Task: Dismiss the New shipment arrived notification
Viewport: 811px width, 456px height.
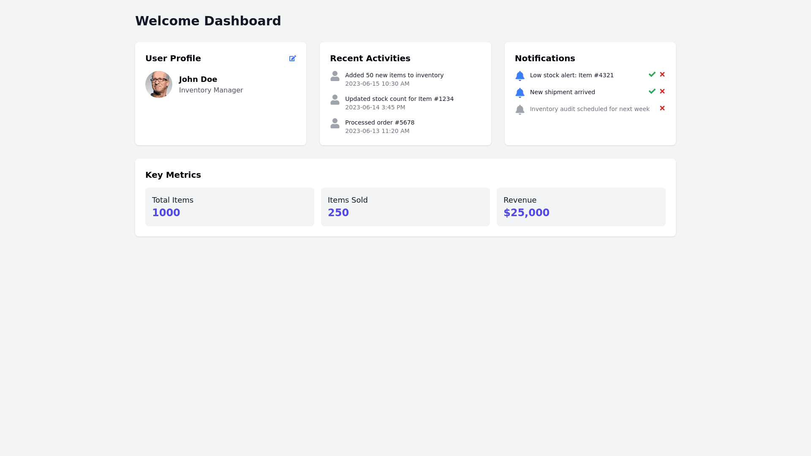Action: coord(662,91)
